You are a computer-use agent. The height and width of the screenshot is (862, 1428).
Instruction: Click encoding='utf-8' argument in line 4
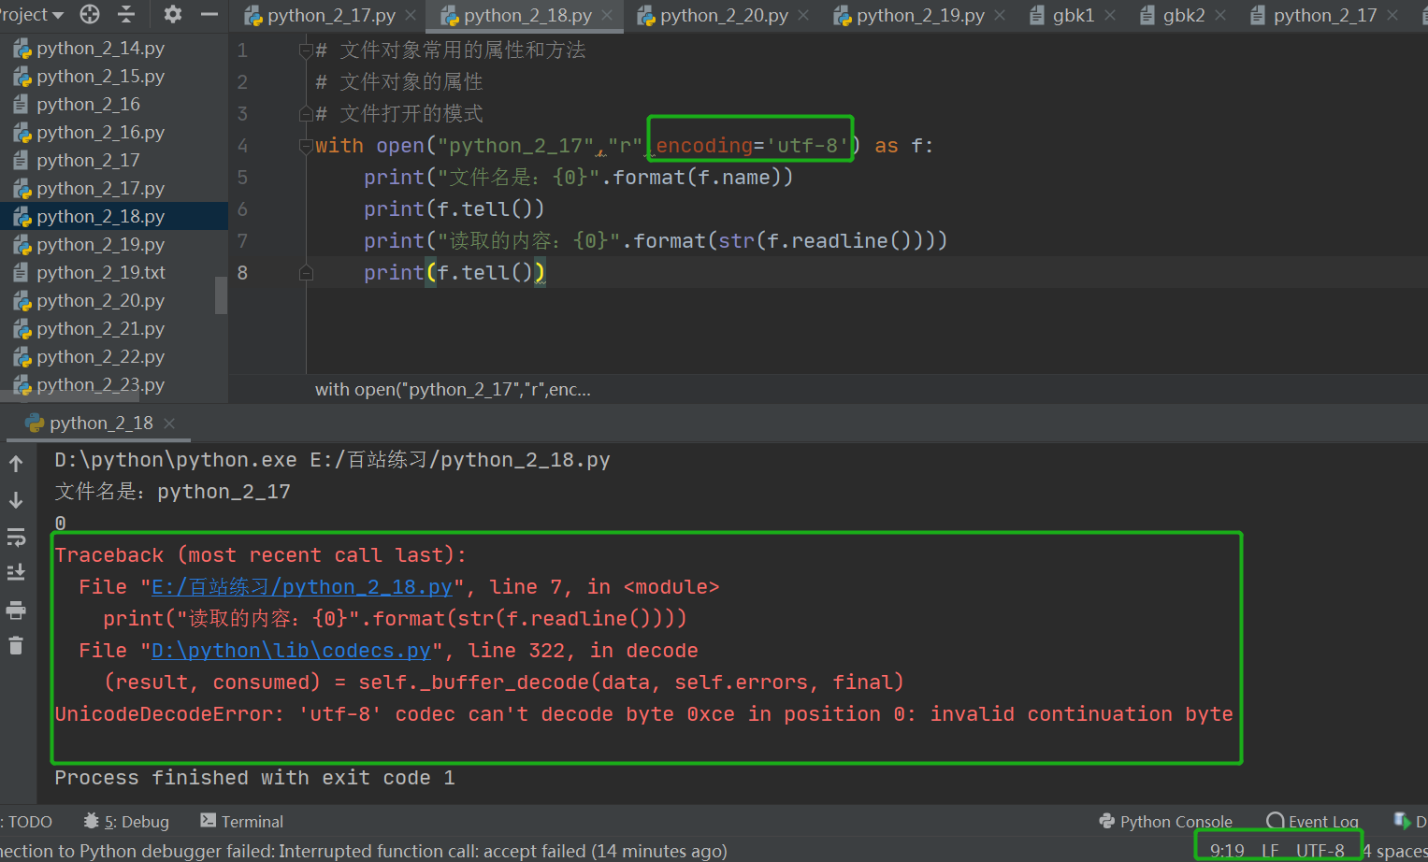click(x=752, y=146)
